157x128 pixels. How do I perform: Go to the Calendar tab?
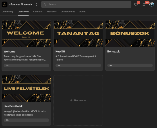[x=38, y=11]
